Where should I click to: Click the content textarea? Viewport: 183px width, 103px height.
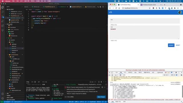point(145,32)
